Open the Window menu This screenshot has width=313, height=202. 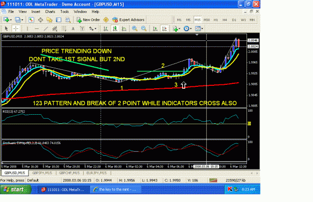pyautogui.click(x=80, y=11)
